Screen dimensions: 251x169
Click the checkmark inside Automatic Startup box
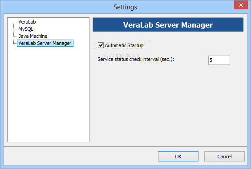click(101, 45)
